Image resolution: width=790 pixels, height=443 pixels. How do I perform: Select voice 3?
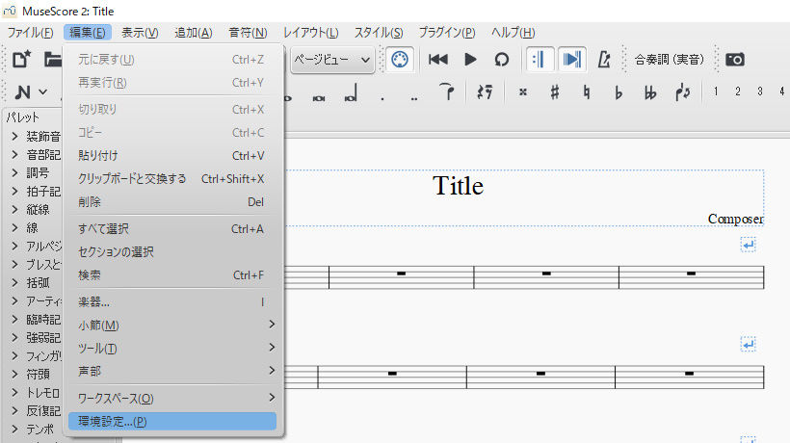point(760,91)
